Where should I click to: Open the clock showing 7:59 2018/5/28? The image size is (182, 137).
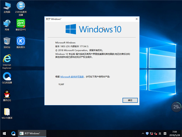(x=175, y=134)
